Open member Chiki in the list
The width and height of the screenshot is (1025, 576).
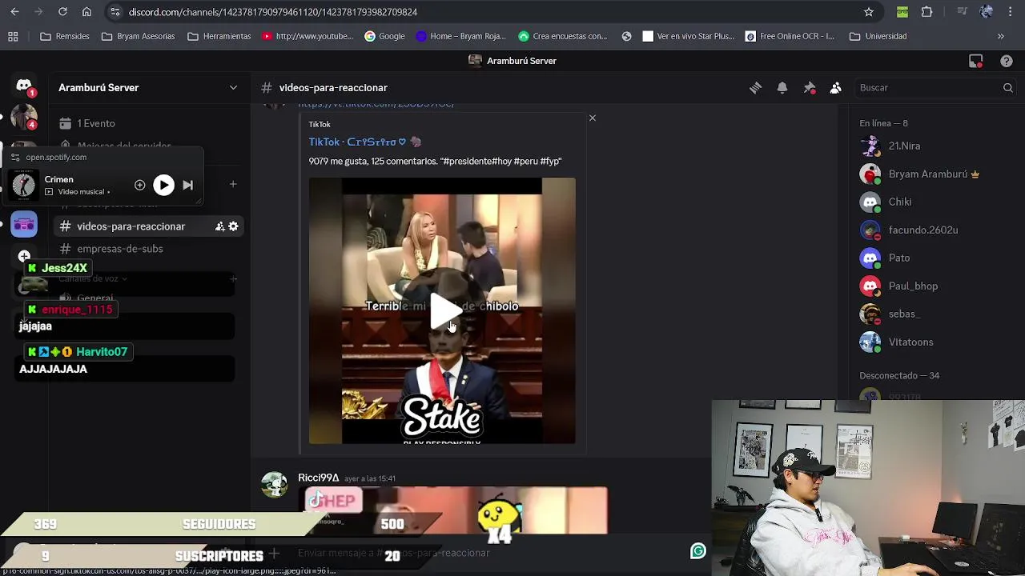click(900, 202)
